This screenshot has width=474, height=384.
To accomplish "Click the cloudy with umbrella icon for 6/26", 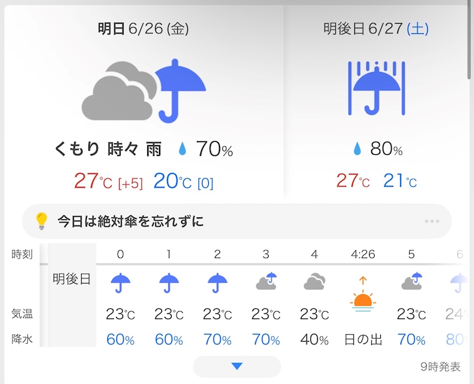I will (144, 91).
